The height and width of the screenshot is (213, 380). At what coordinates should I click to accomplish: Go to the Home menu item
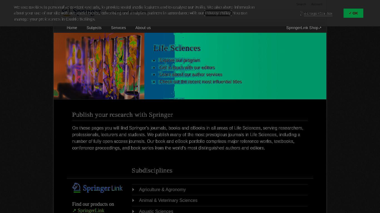click(72, 28)
